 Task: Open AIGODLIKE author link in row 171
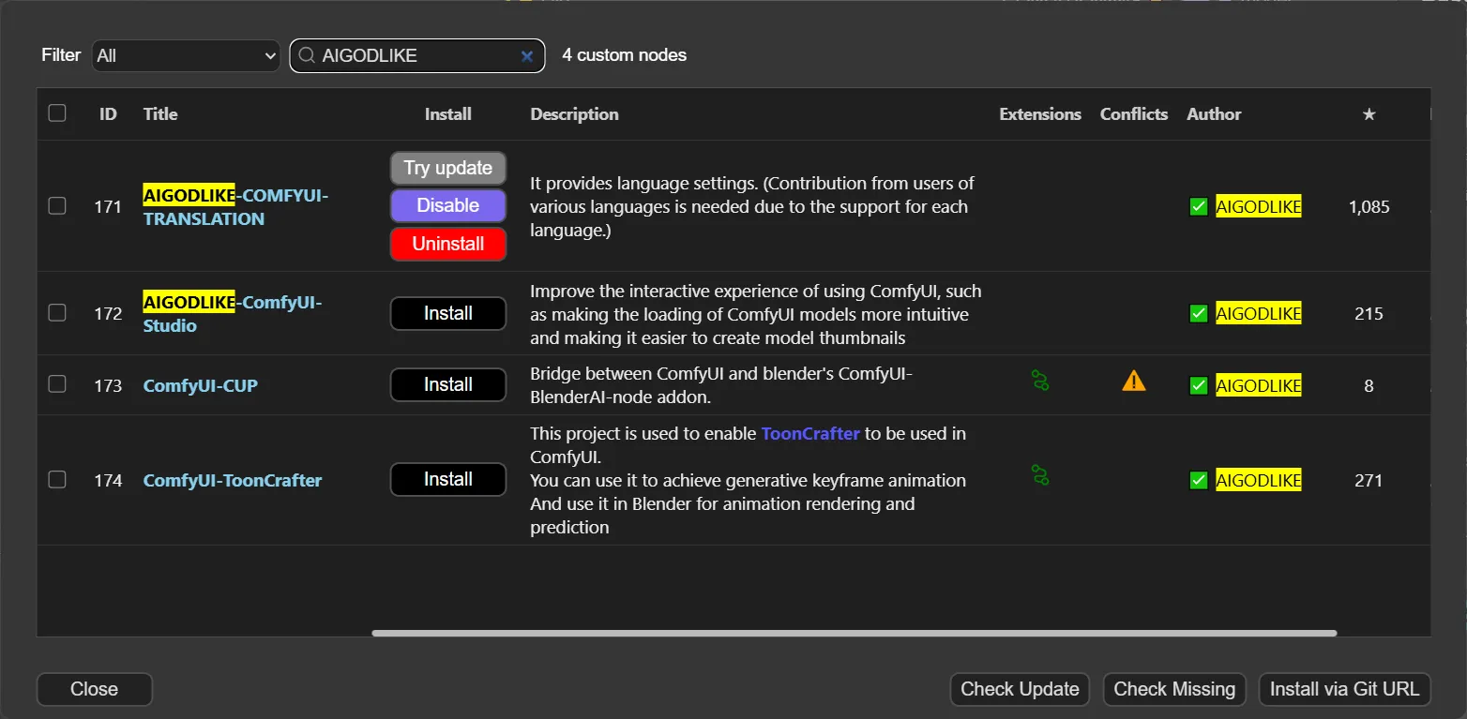(x=1259, y=207)
